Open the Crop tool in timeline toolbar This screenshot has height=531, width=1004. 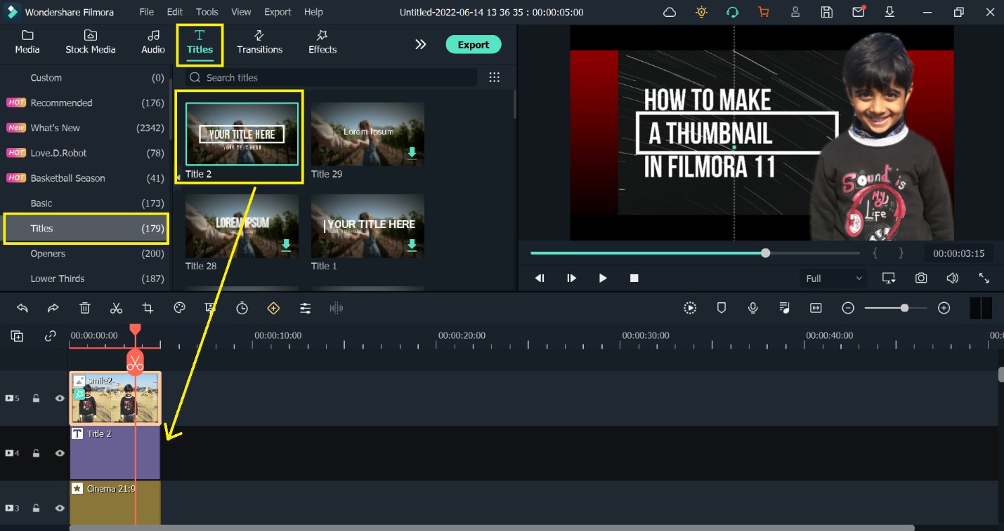click(x=148, y=308)
